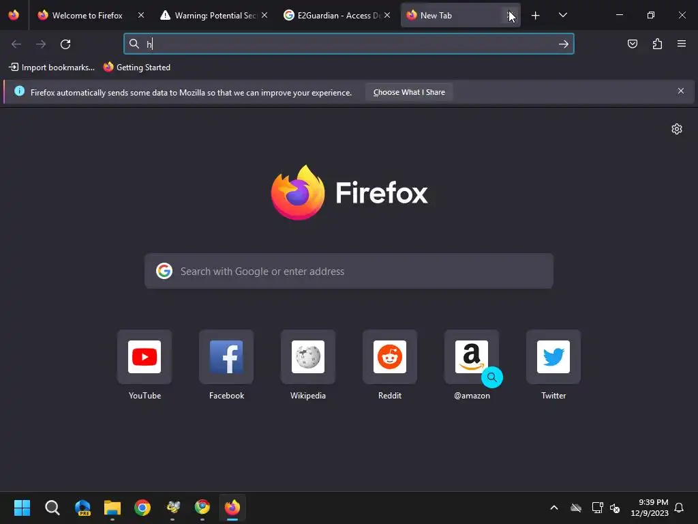Open the notifications bell
The image size is (698, 524).
point(680,508)
